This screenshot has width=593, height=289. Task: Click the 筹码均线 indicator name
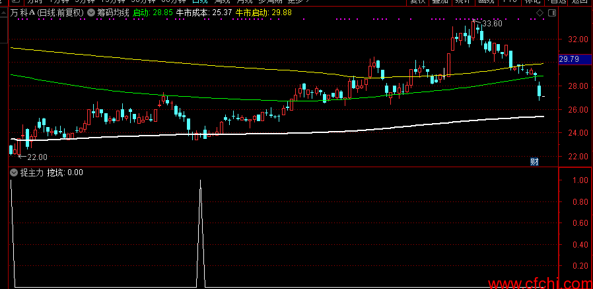point(114,13)
